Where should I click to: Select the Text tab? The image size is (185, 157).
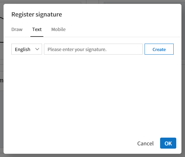pyautogui.click(x=37, y=29)
